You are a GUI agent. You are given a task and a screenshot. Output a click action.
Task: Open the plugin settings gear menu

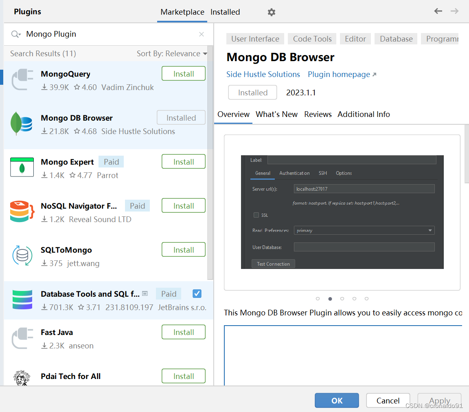pyautogui.click(x=271, y=12)
